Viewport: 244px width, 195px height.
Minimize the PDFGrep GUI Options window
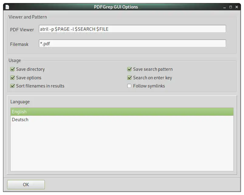pos(224,7)
